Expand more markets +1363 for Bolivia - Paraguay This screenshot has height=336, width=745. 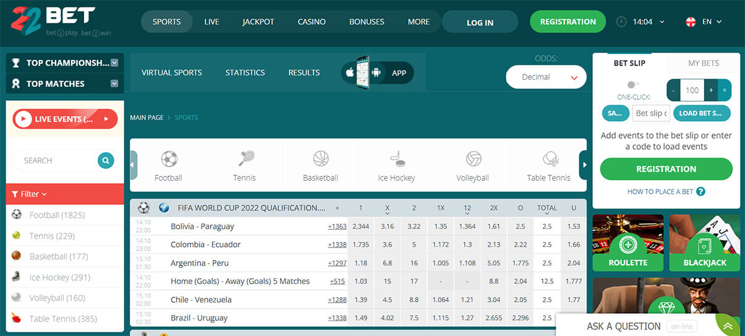[x=338, y=226]
